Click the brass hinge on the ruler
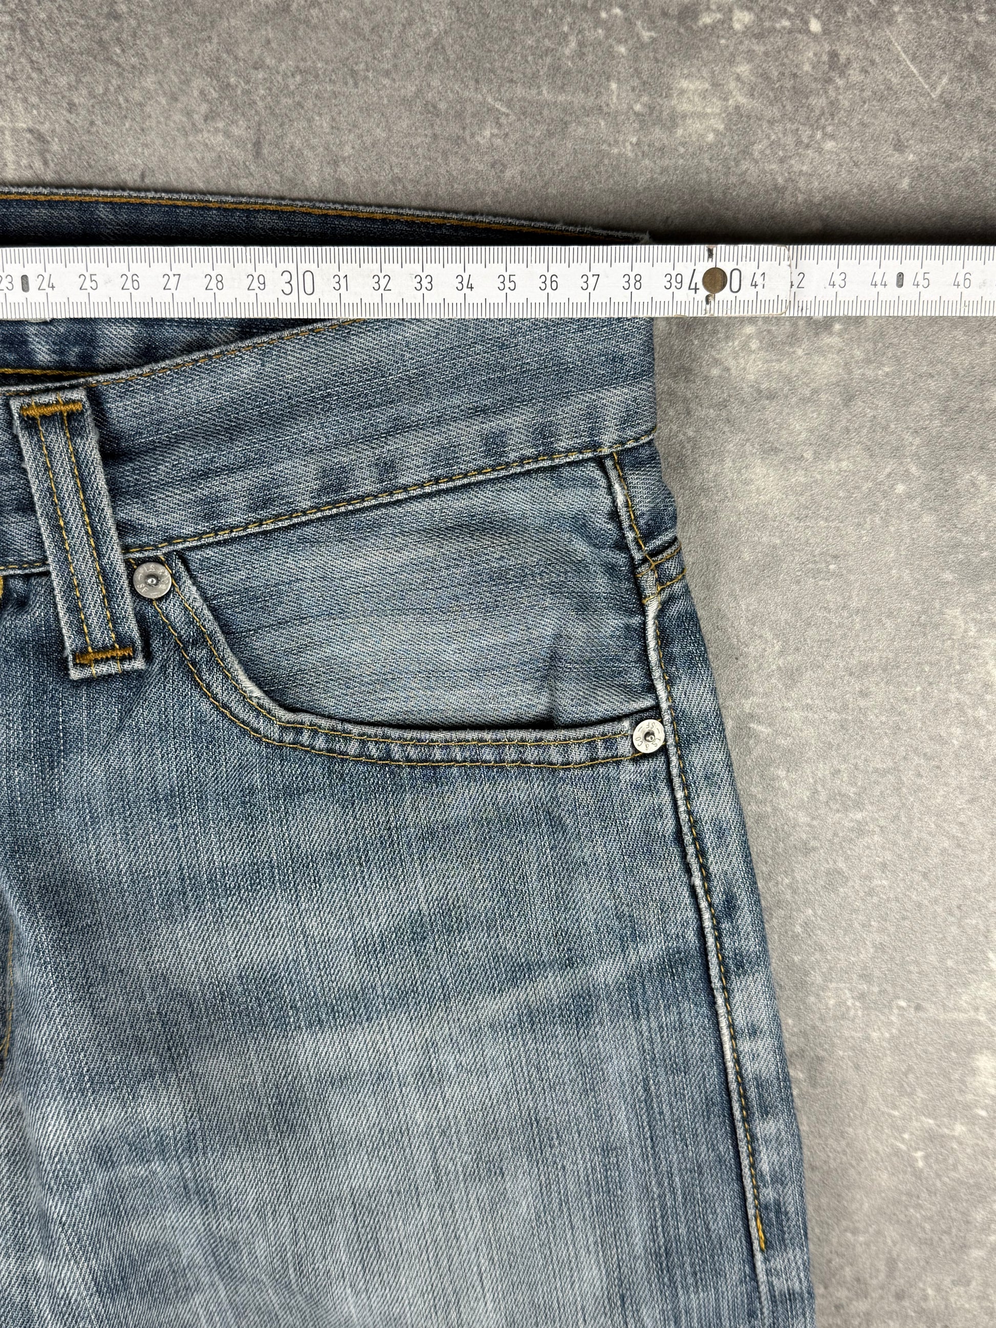Viewport: 996px width, 1328px height. click(715, 280)
